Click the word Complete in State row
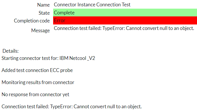 point(64,13)
